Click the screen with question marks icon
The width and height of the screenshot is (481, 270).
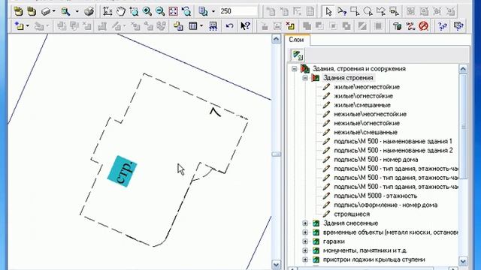(458, 26)
